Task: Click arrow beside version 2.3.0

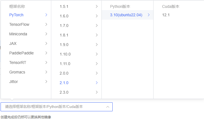Action: pyautogui.click(x=97, y=92)
